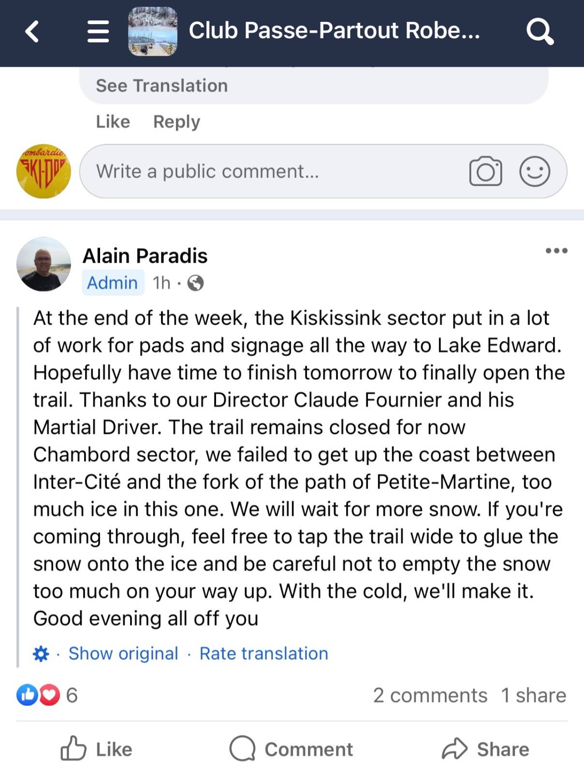The image size is (584, 774).
Task: Tap the globe public audience icon
Action: click(195, 283)
